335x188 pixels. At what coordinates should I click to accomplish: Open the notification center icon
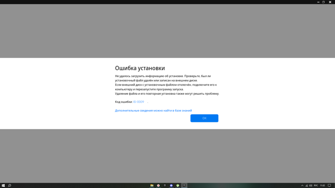(x=330, y=185)
